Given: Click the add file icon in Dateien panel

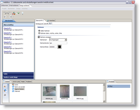Looking at the screenshot, I should 5,86.
